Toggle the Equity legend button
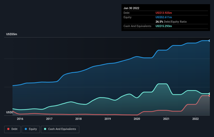This screenshot has width=214, height=137. (31, 129)
